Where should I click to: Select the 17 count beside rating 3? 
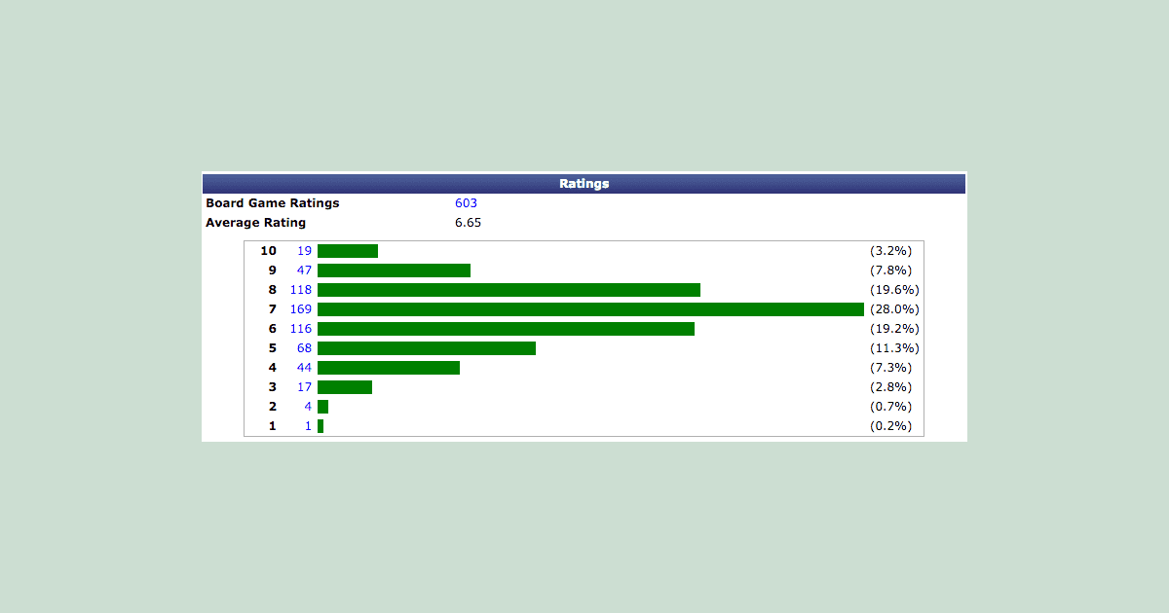point(304,387)
